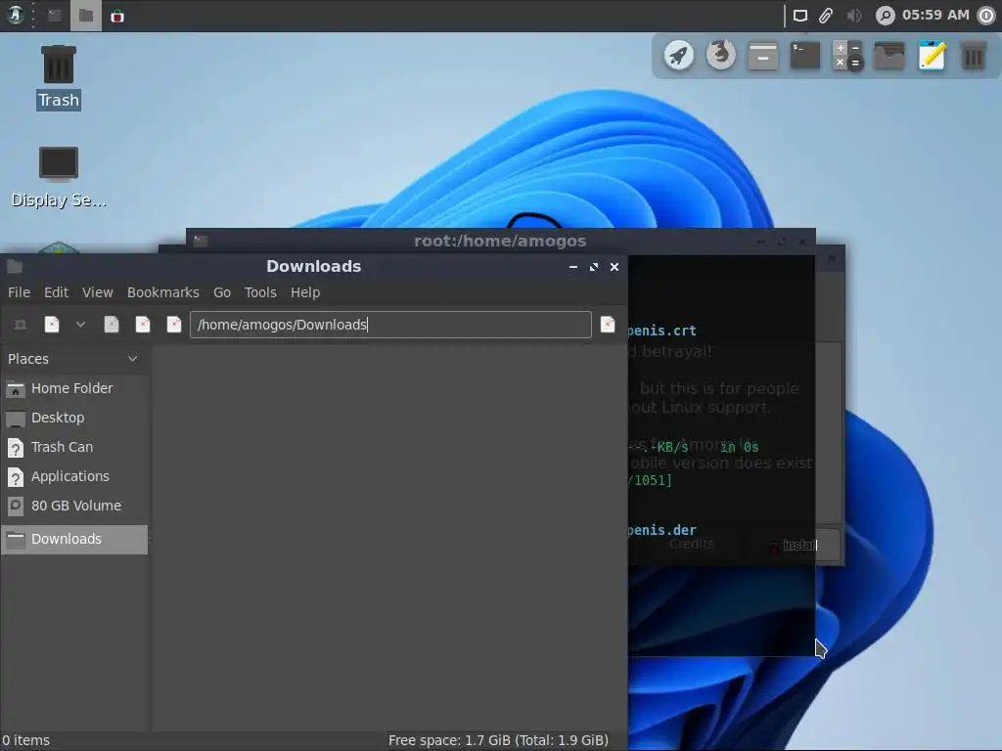Click the icon right of the greyed forward icon

coord(143,325)
